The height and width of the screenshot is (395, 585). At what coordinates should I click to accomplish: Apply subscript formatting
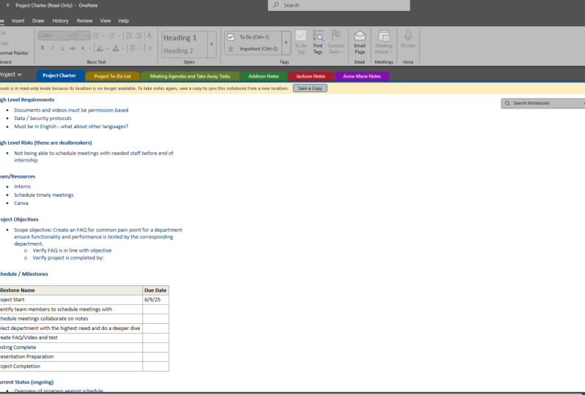[x=83, y=48]
